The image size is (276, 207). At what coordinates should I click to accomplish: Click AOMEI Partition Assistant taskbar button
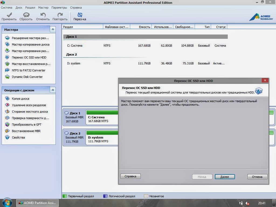coord(37,203)
